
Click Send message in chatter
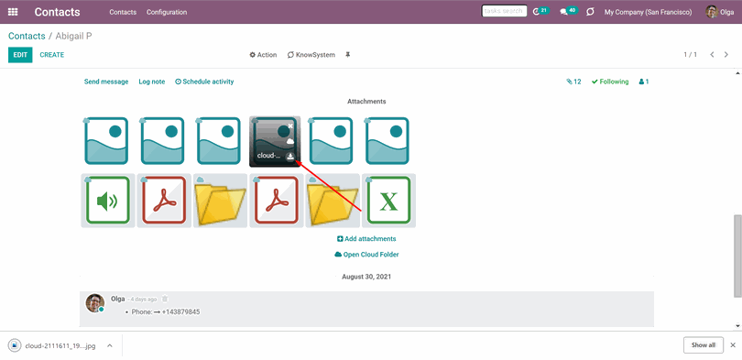106,82
